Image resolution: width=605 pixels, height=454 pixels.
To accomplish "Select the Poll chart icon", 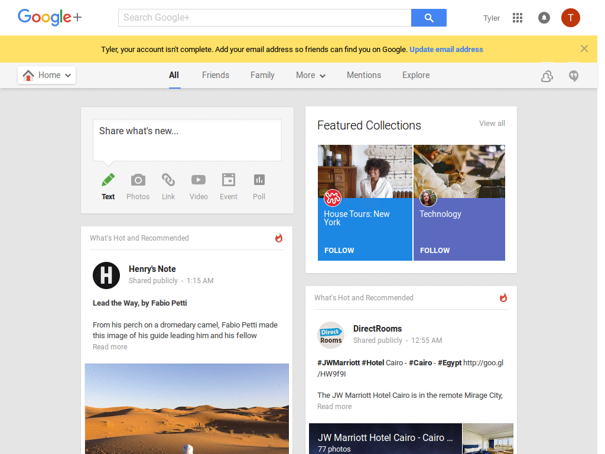I will [x=259, y=180].
